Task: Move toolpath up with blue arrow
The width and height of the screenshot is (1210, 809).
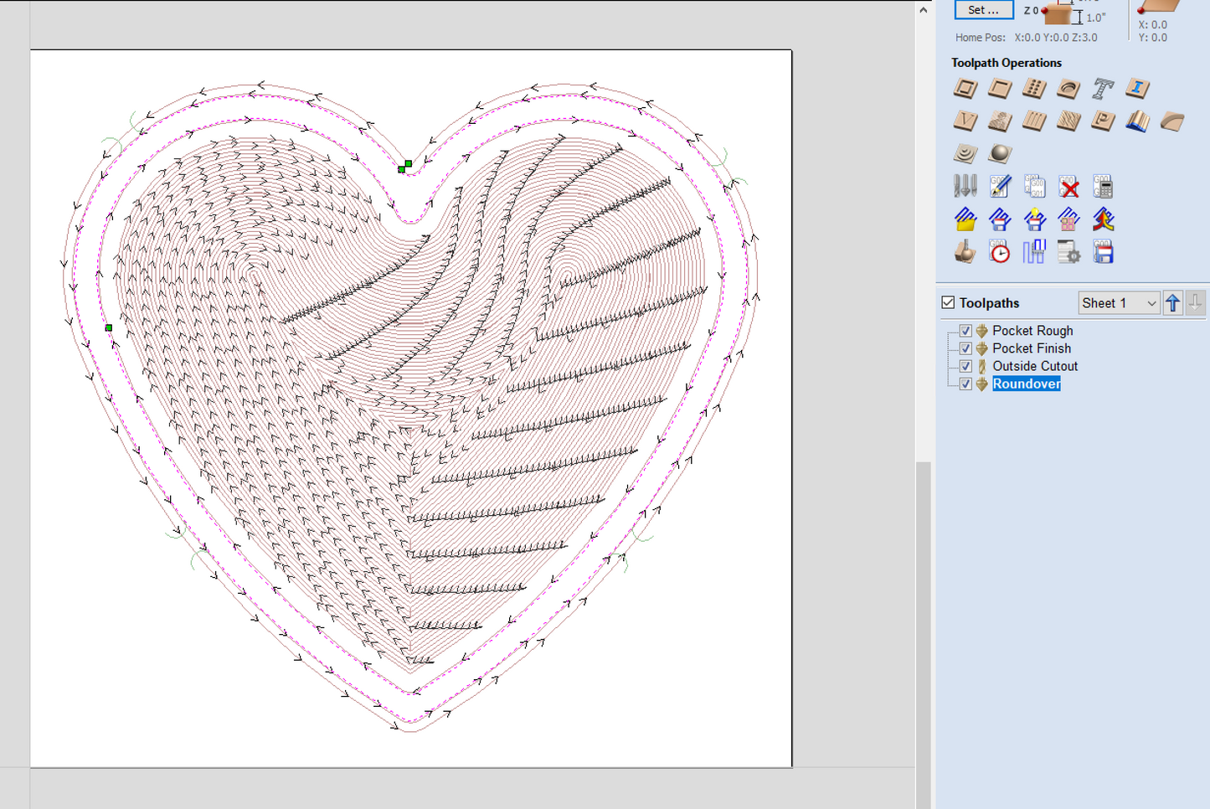Action: click(x=1172, y=303)
